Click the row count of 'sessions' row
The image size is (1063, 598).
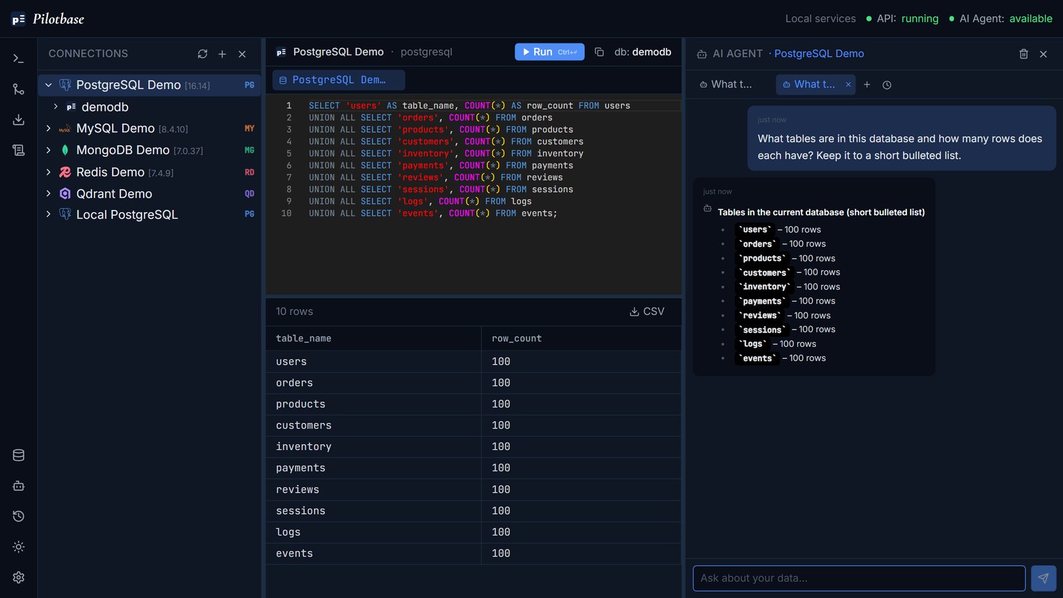[581, 511]
